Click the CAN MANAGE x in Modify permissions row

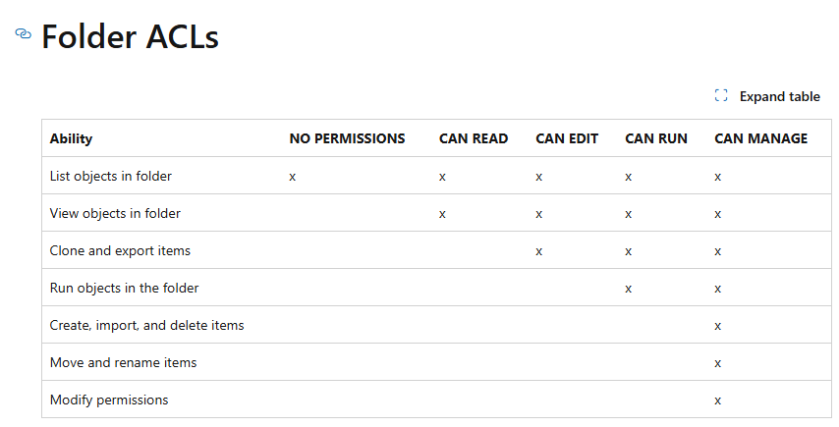717,400
